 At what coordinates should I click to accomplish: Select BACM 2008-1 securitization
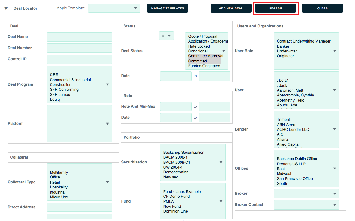point(175,157)
